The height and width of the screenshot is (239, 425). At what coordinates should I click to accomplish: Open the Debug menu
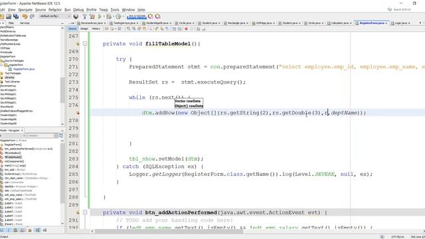[x=78, y=10]
